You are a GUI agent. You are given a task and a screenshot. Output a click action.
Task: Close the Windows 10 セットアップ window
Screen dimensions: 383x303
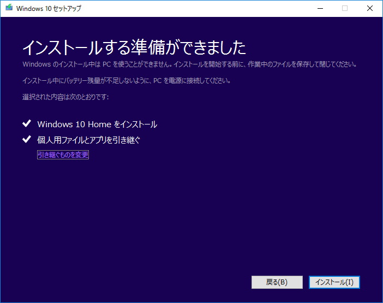[x=370, y=8]
